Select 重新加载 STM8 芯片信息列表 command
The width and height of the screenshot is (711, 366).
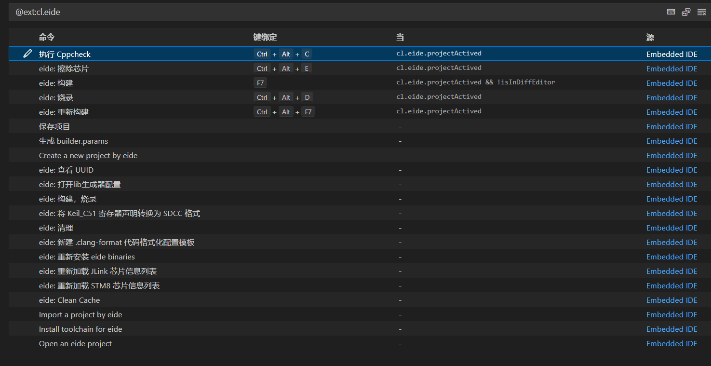click(x=99, y=285)
